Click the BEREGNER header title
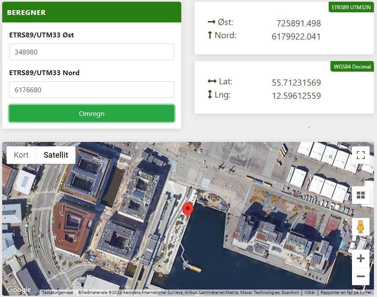The height and width of the screenshot is (297, 377). tap(26, 12)
